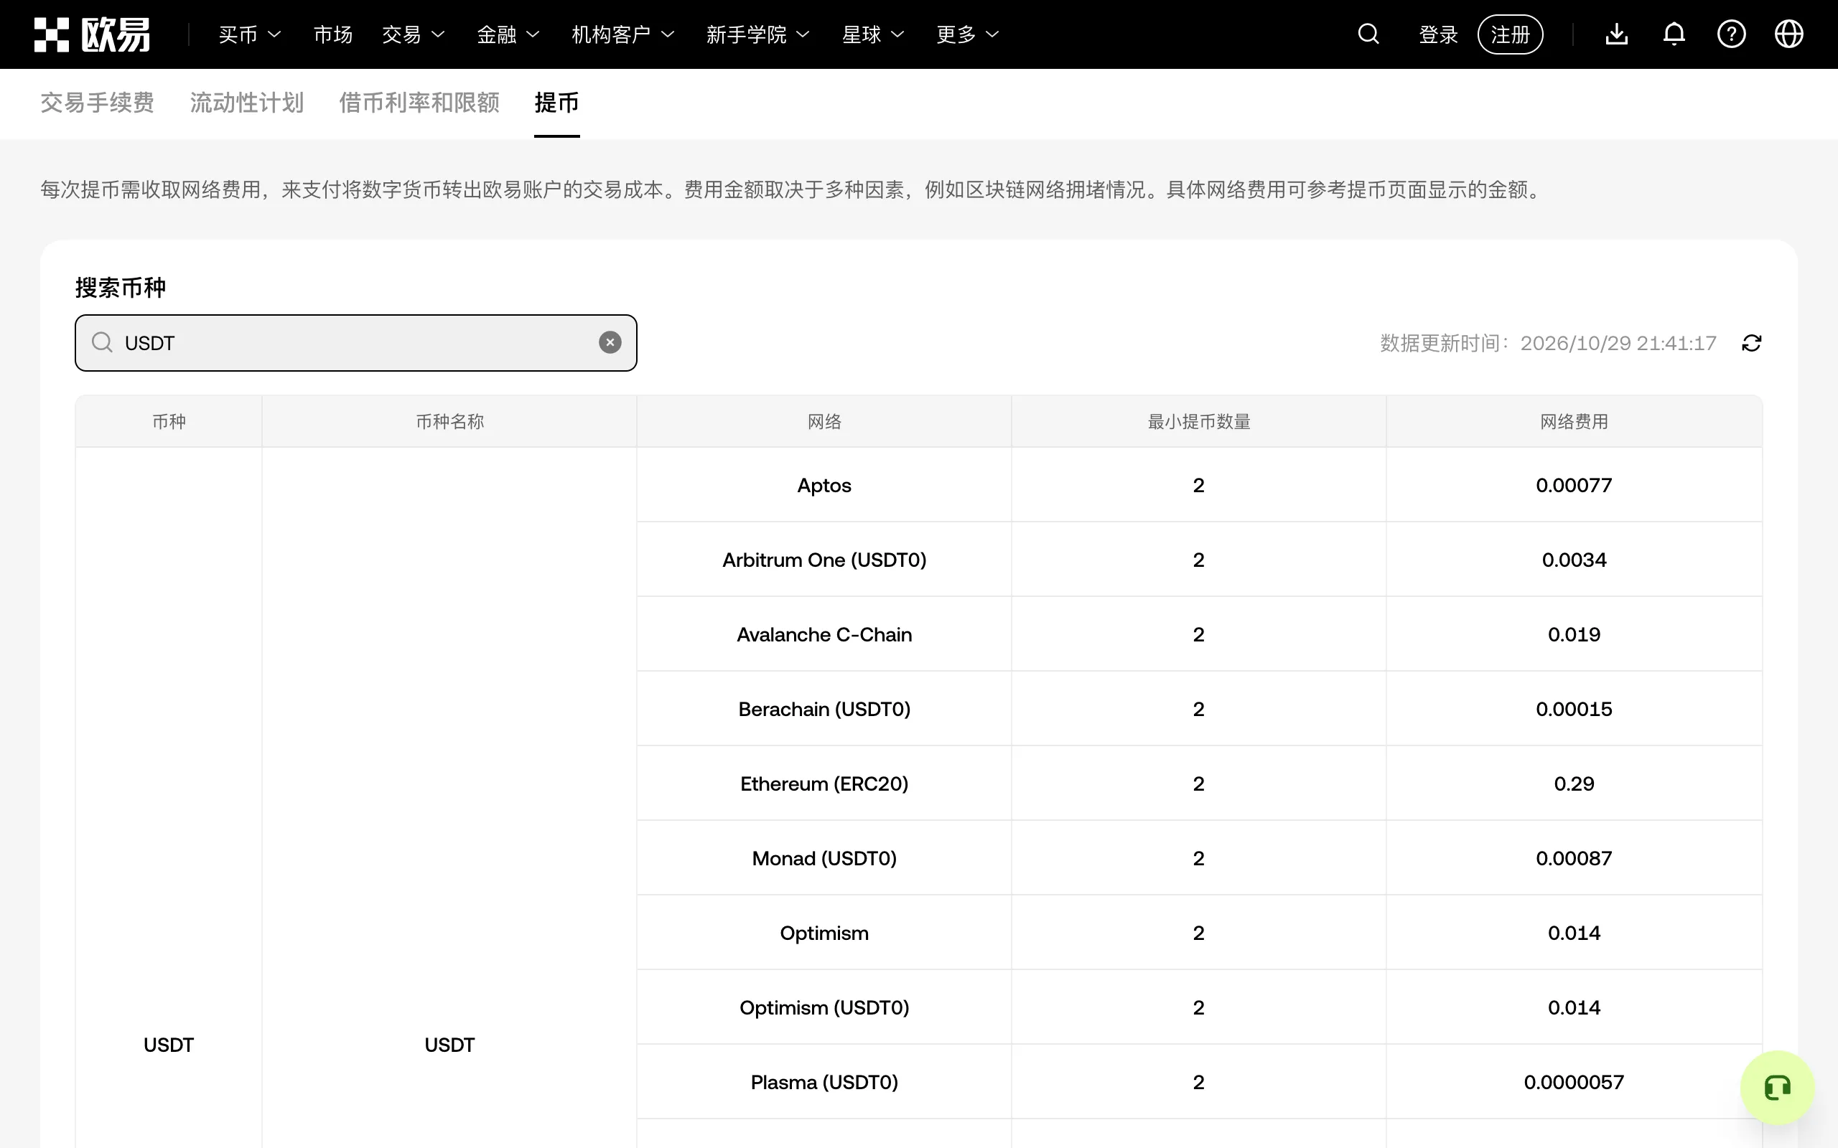Click the 网络费用 column header
1838x1148 pixels.
(1574, 421)
